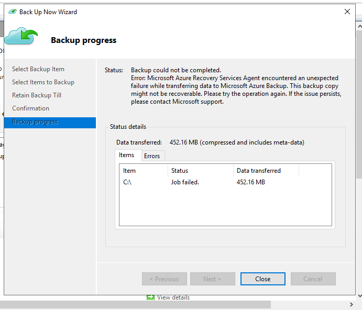Click the disabled Cancel button
This screenshot has width=362, height=310.
(x=313, y=279)
